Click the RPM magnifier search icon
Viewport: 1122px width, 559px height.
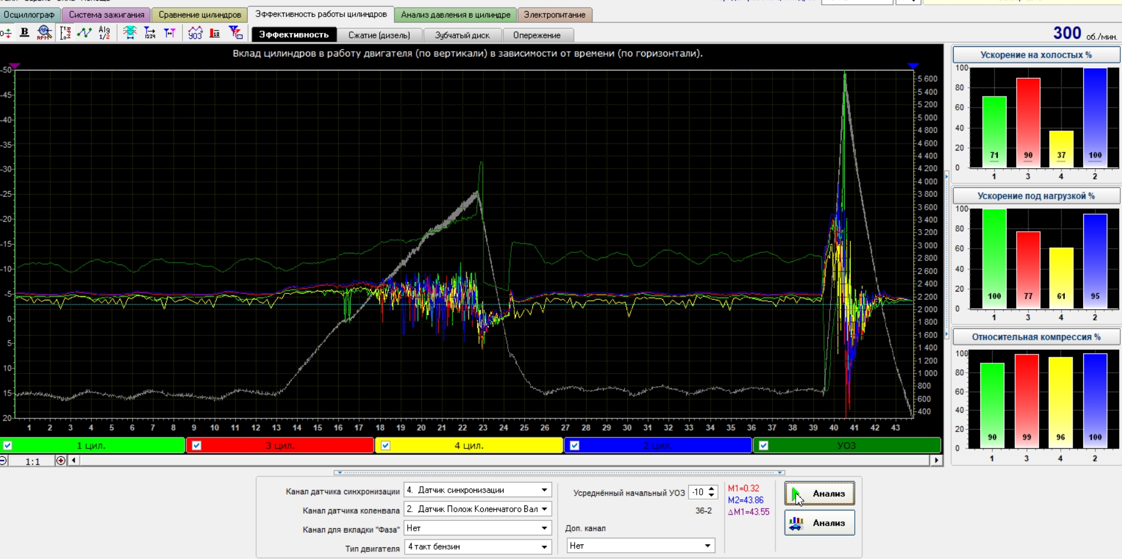(x=44, y=33)
